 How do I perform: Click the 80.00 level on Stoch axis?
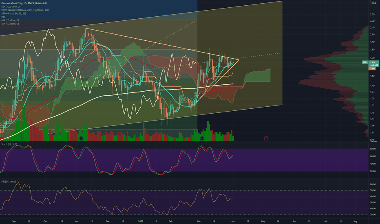373,149
